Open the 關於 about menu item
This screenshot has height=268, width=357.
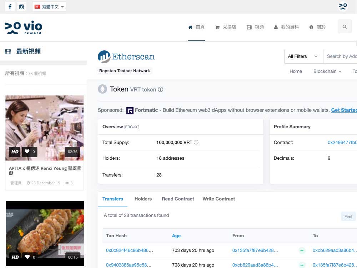(x=317, y=27)
